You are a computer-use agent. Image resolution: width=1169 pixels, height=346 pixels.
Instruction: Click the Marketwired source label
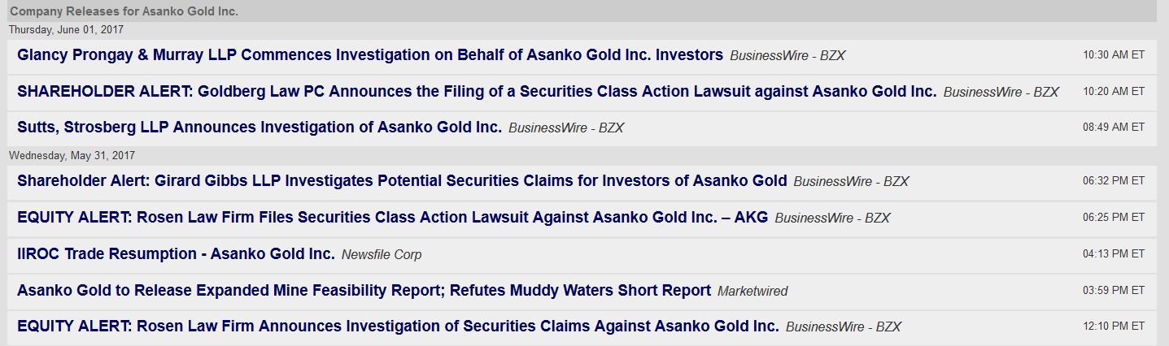[752, 291]
